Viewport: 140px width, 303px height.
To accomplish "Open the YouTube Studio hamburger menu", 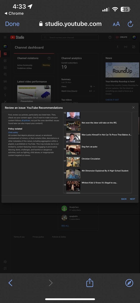I will coord(5,37).
